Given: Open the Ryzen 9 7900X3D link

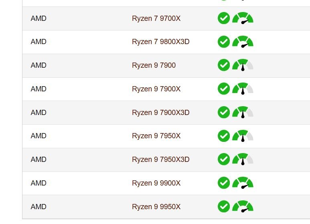Looking at the screenshot, I should (x=160, y=112).
